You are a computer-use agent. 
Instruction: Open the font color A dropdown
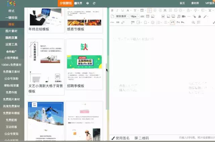click(x=128, y=10)
